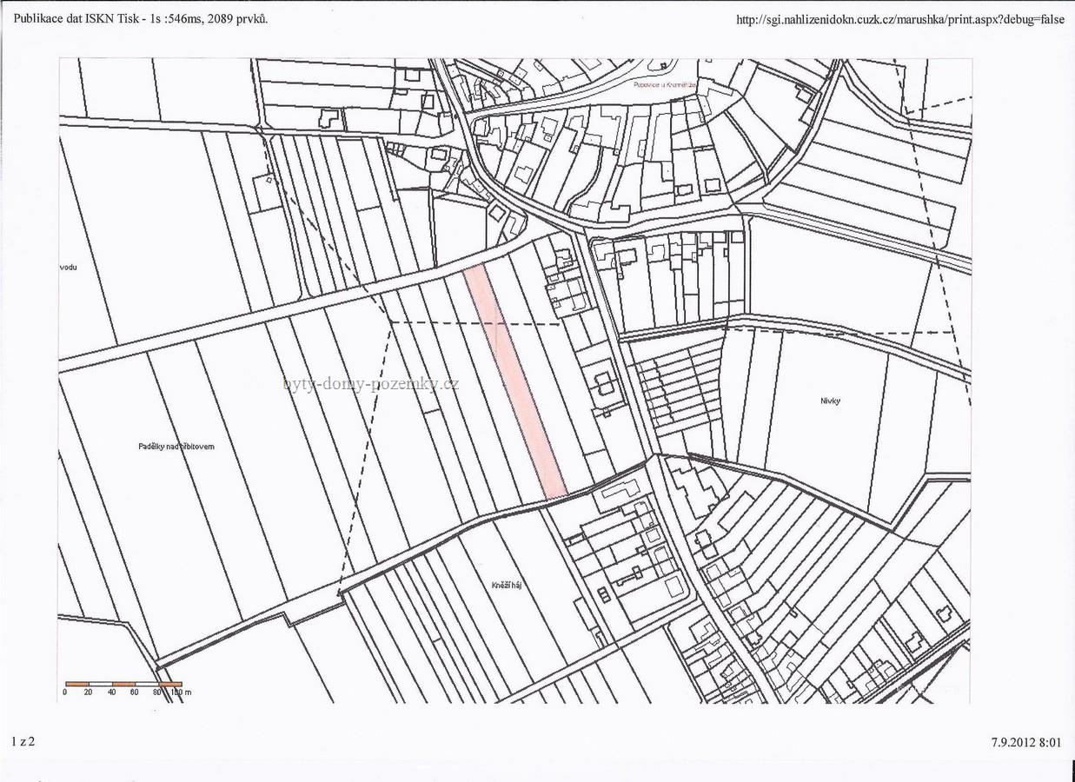
Task: Click the '0' label under scale bar
Action: (x=65, y=693)
